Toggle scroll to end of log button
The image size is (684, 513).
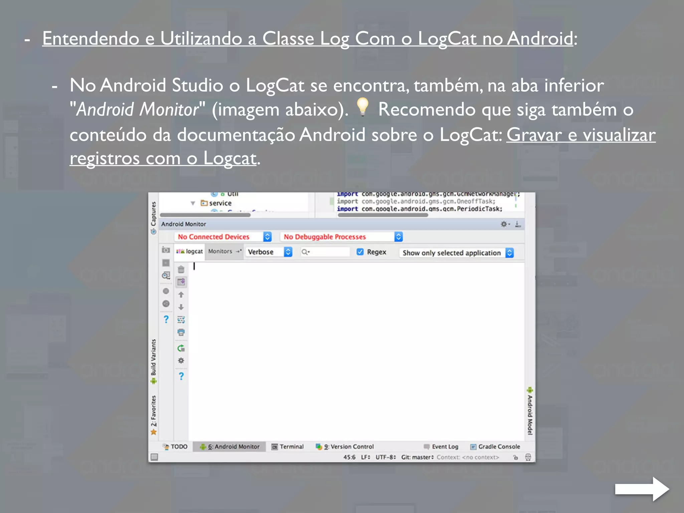pyautogui.click(x=181, y=282)
